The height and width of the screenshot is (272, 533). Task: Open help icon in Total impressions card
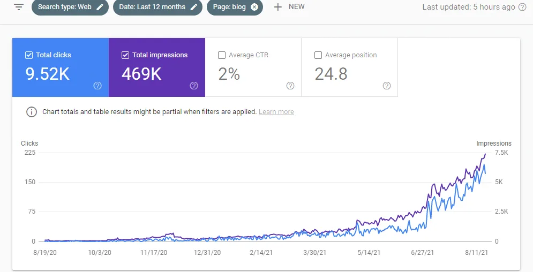click(x=194, y=86)
